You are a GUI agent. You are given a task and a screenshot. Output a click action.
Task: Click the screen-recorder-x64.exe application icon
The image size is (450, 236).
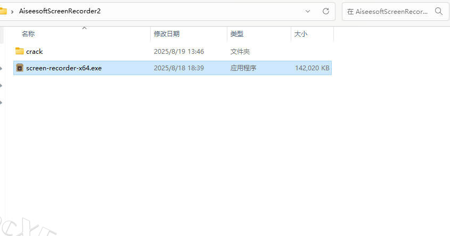20,68
